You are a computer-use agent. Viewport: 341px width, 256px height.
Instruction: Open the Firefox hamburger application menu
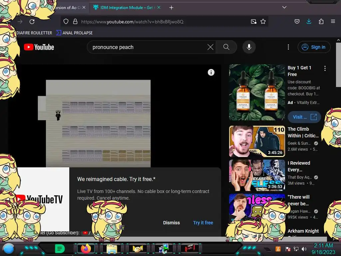[333, 22]
